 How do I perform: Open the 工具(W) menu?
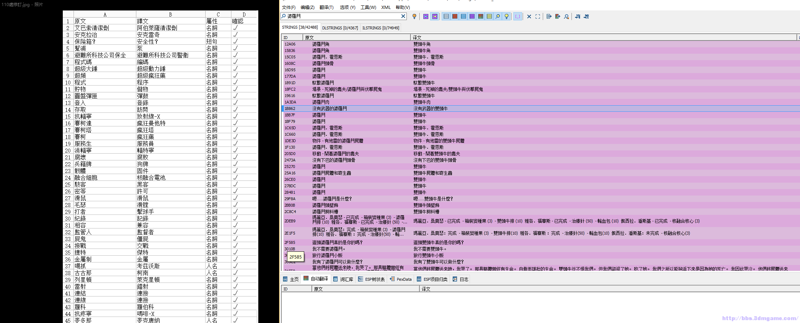click(x=368, y=7)
